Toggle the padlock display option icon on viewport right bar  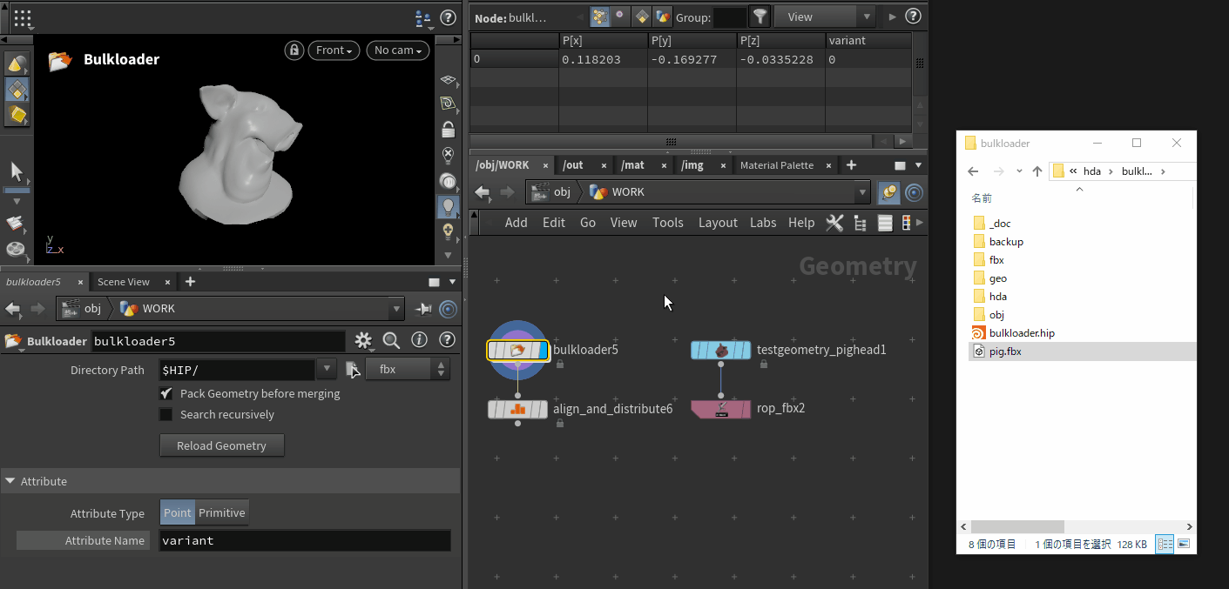[x=449, y=131]
